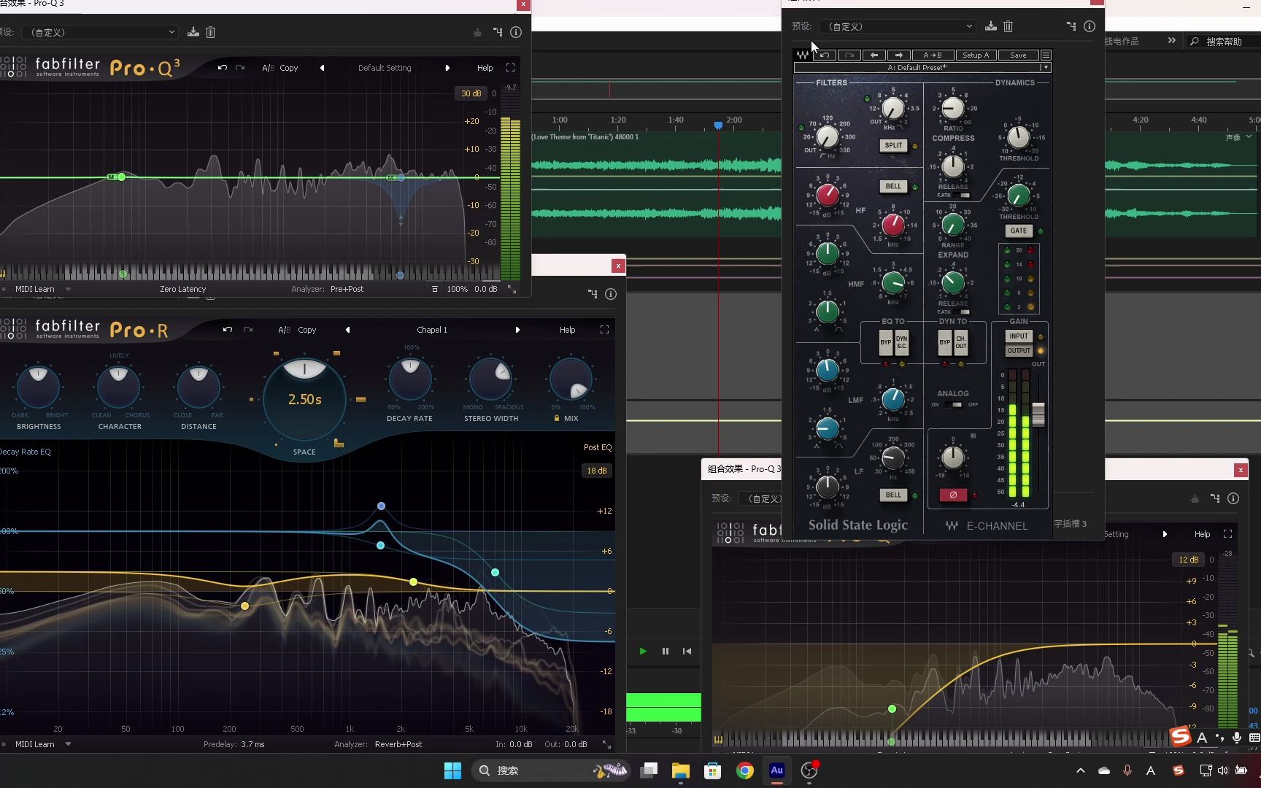Toggle full screen in top Pro-Q 3 window
Image resolution: width=1261 pixels, height=788 pixels.
point(510,68)
